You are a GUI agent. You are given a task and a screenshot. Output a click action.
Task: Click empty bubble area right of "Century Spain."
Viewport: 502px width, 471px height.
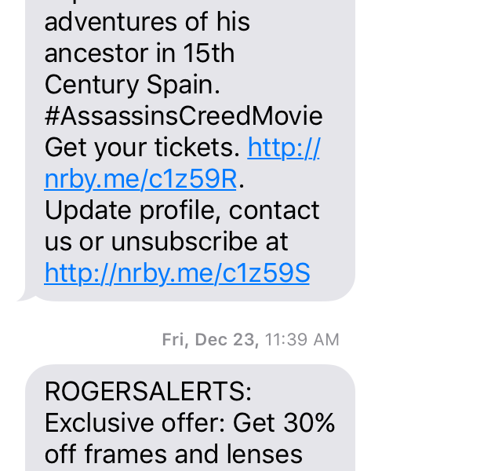click(285, 85)
